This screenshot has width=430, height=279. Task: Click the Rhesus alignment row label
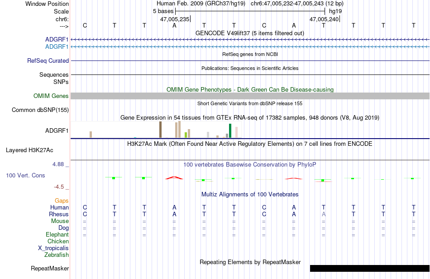point(59,214)
